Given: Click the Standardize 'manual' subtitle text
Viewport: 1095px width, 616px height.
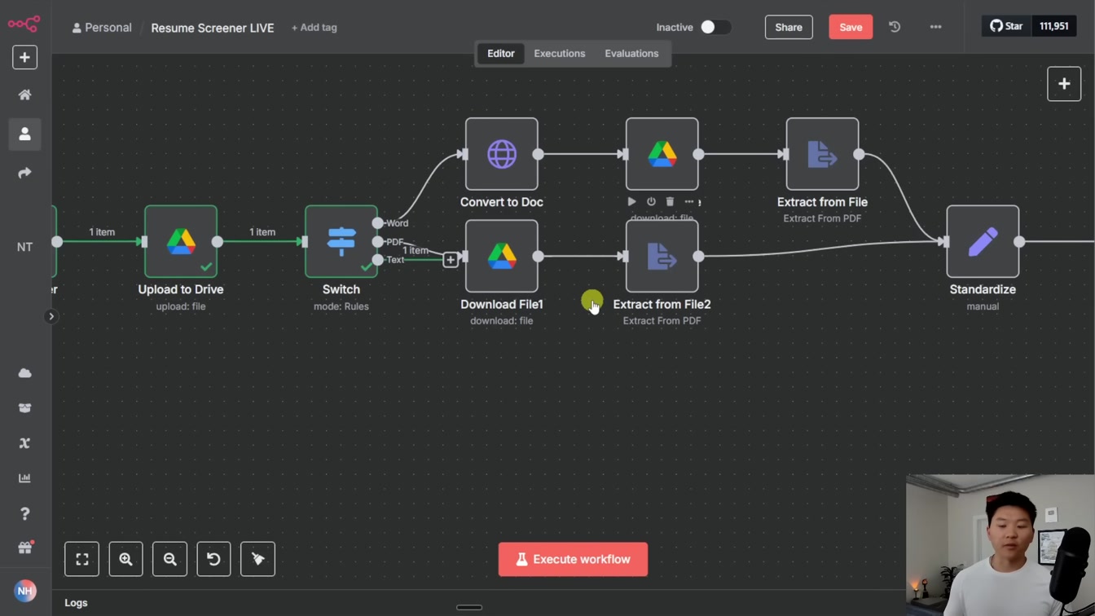Looking at the screenshot, I should tap(983, 306).
